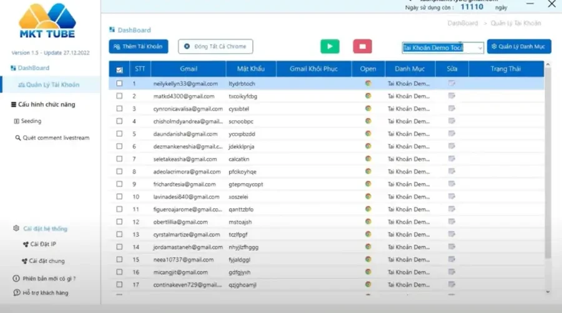Open Chrome for obertlillia@gmail.com
The height and width of the screenshot is (313, 562).
pos(368,222)
